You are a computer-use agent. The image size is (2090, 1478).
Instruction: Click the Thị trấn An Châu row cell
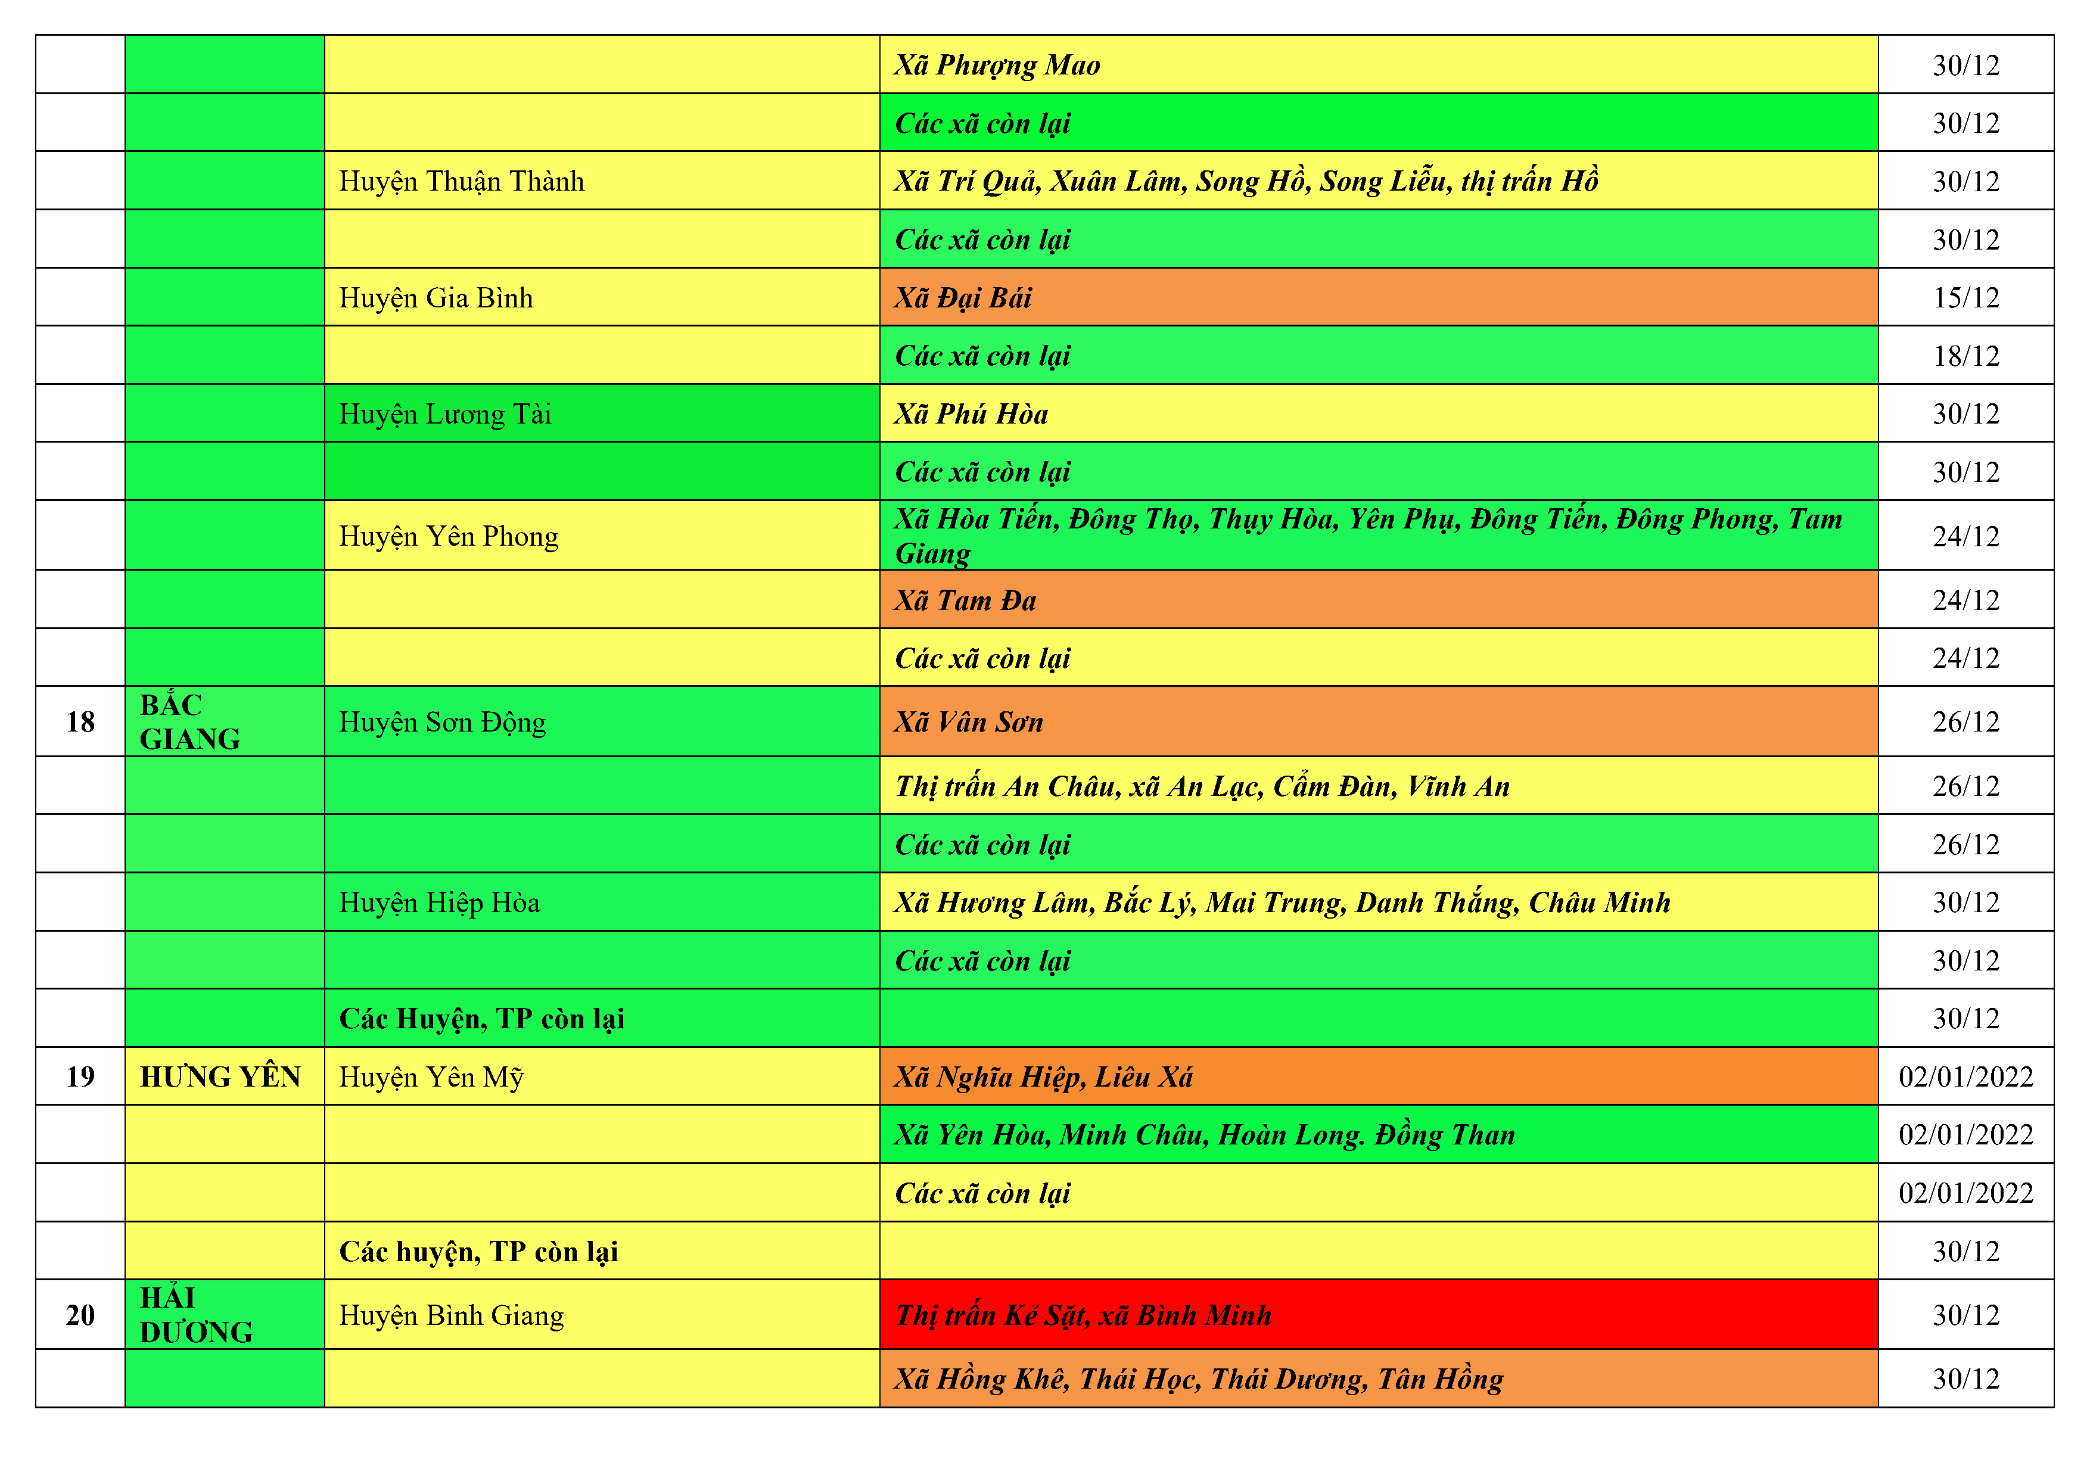[1377, 785]
